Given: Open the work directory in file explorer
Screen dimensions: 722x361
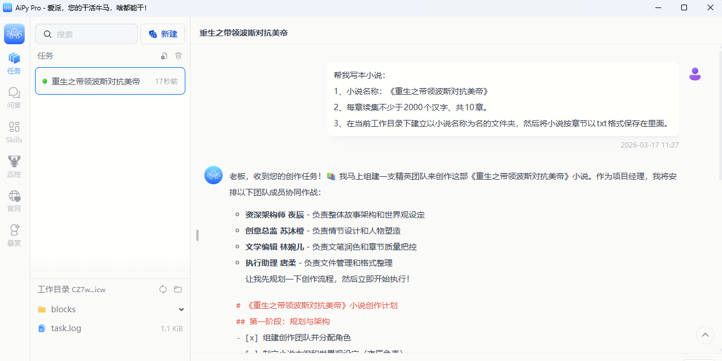Looking at the screenshot, I should pos(178,289).
